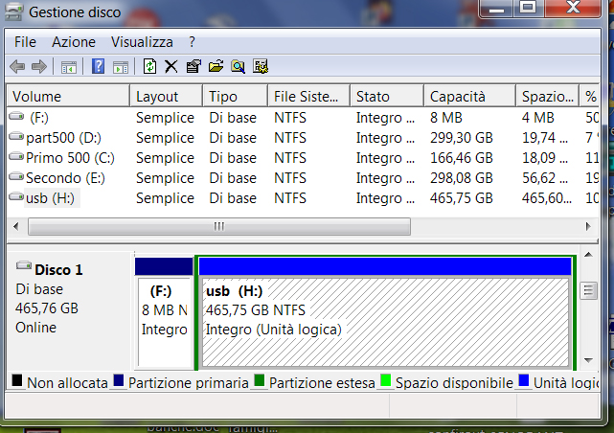Sort by the Layout column header
Image resolution: width=614 pixels, height=433 pixels.
pyautogui.click(x=166, y=97)
